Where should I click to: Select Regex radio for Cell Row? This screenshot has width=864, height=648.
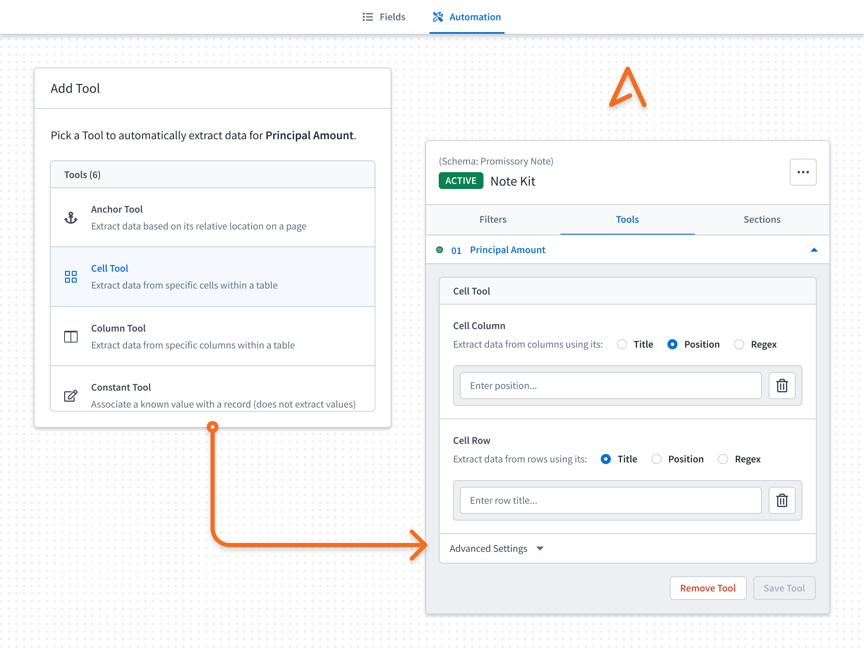click(x=723, y=459)
